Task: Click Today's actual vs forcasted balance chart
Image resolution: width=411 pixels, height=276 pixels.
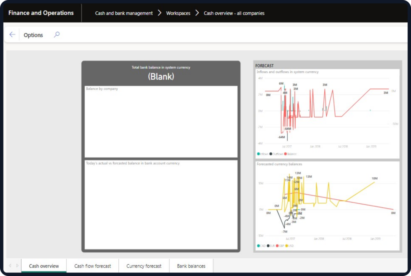Action: click(x=161, y=205)
